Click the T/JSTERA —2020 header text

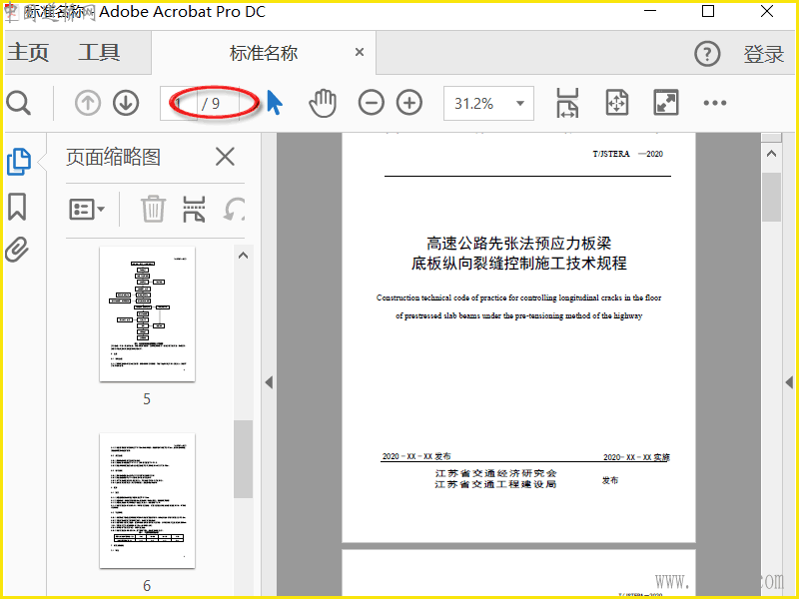627,154
